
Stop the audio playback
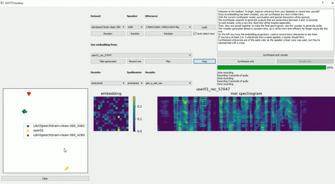(x=204, y=61)
